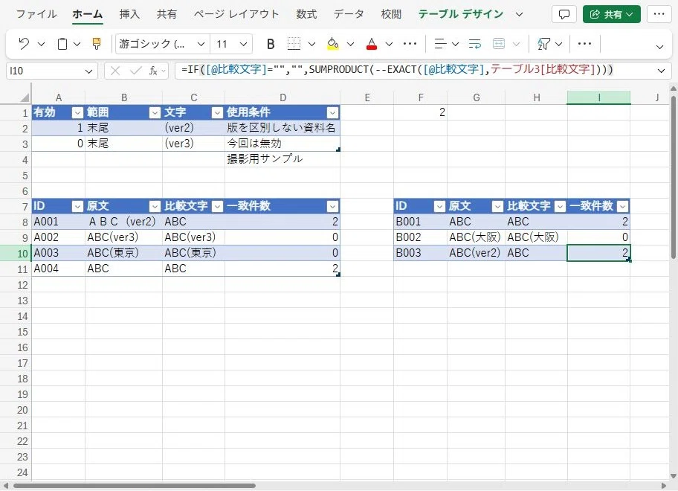Cancel formula entry with X icon
The image size is (678, 491).
115,71
